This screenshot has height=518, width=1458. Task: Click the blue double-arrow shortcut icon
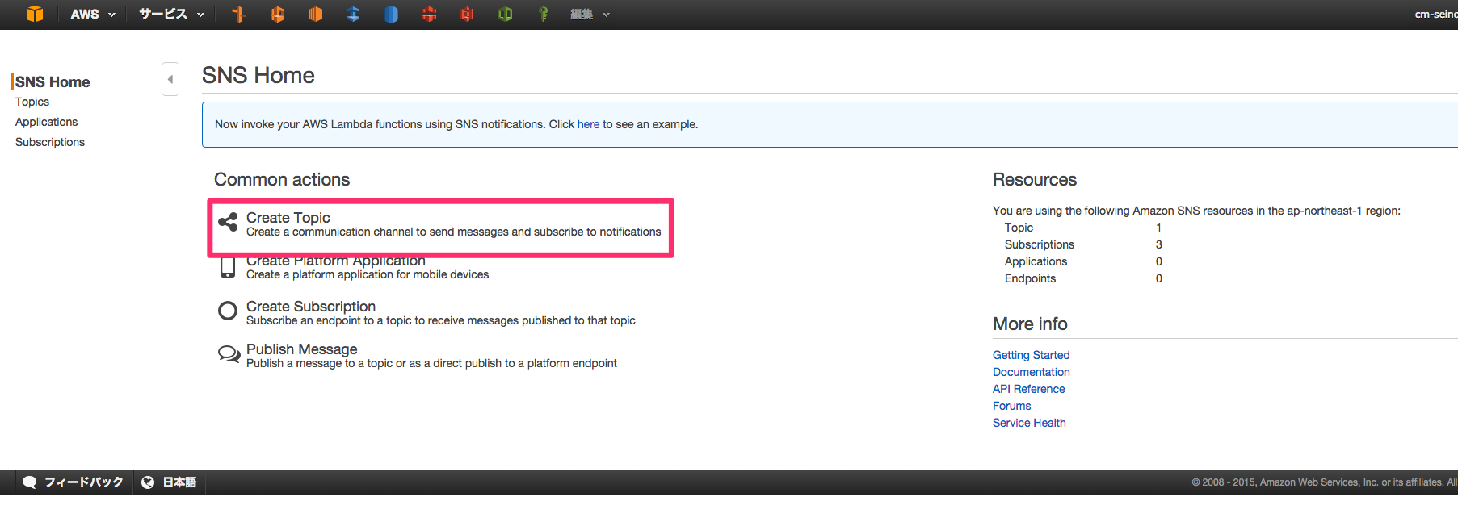point(353,14)
